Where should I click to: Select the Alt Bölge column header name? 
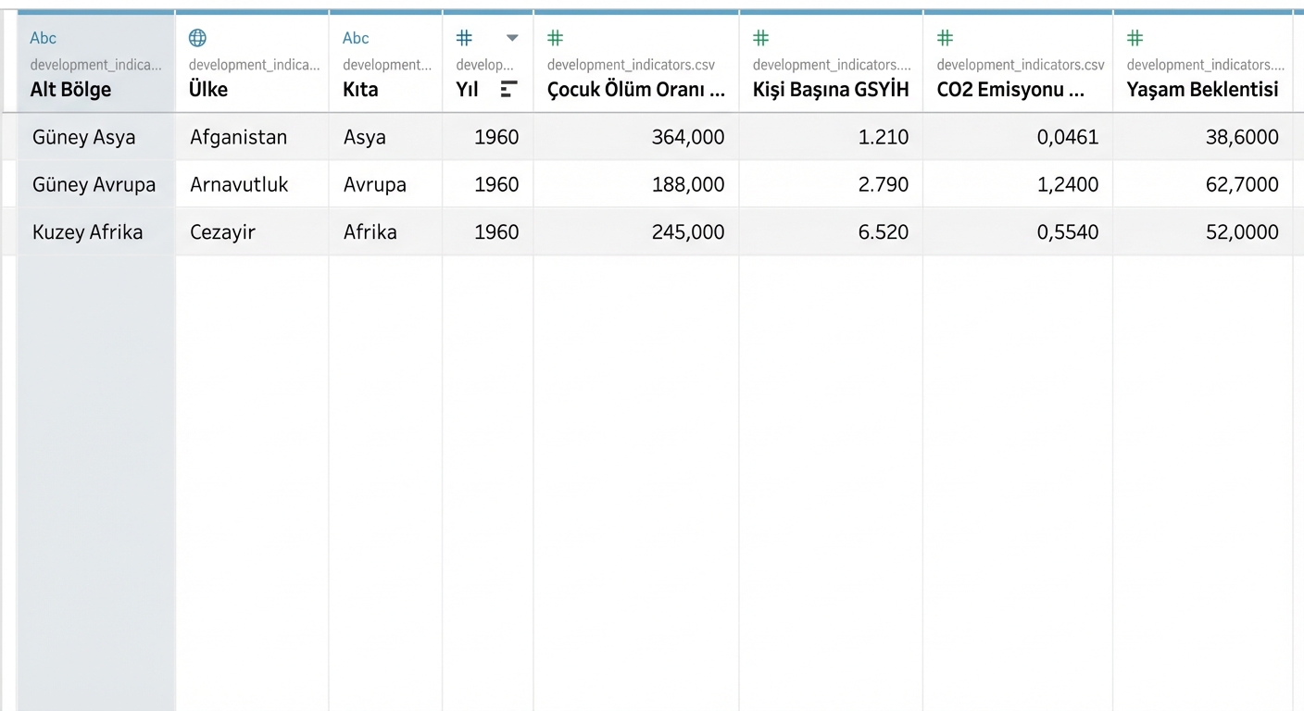pyautogui.click(x=70, y=90)
